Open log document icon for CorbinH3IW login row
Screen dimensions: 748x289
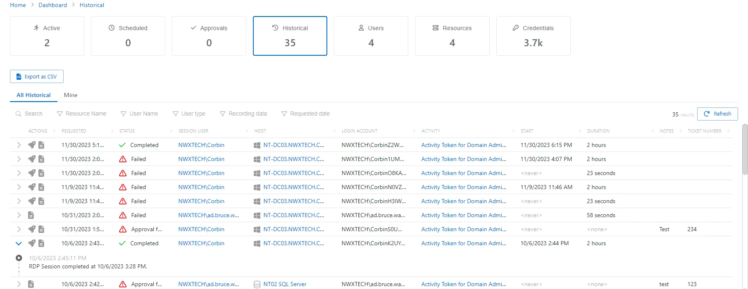tap(41, 201)
